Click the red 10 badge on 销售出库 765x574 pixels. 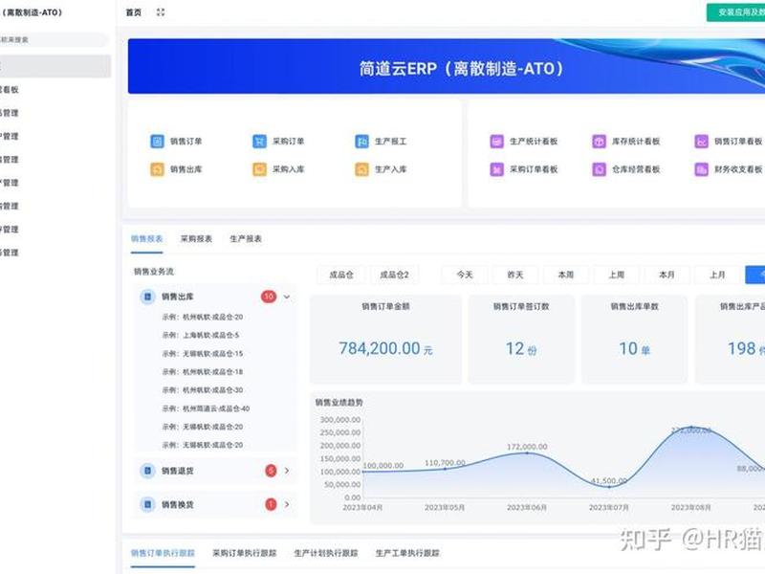point(269,297)
